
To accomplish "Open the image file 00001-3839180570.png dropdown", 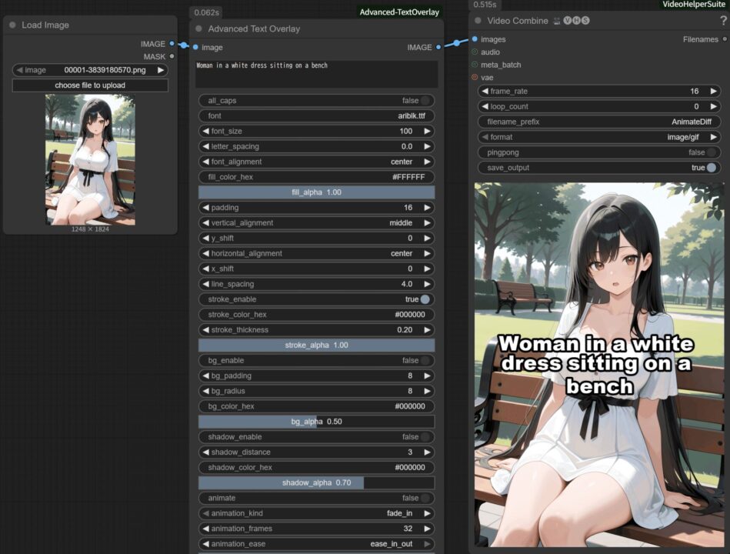I will point(90,70).
